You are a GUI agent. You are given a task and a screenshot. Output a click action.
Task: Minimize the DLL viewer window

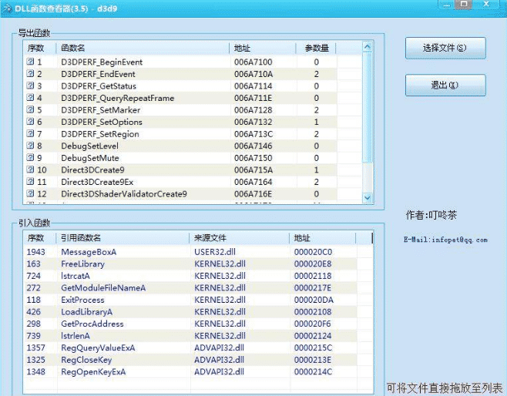pos(447,5)
